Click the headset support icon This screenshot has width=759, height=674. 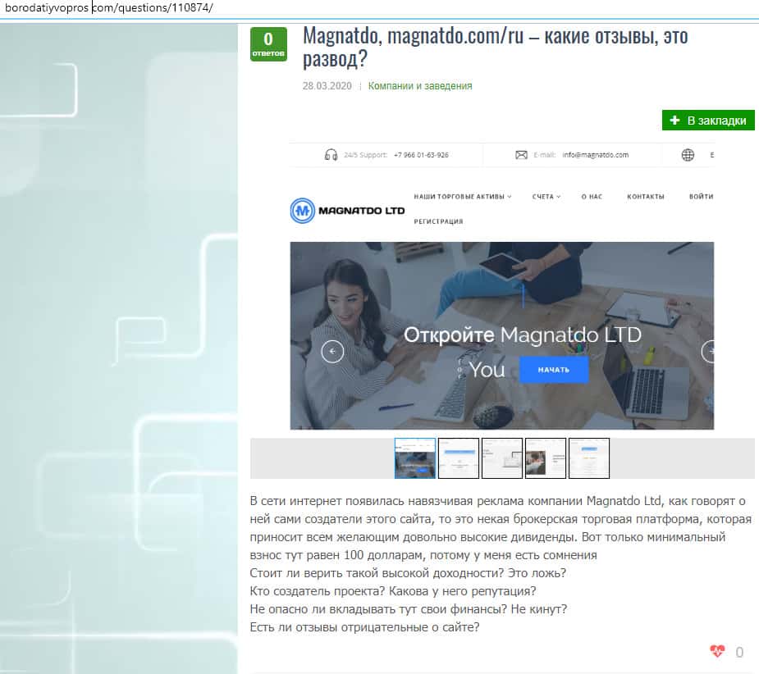tap(331, 155)
